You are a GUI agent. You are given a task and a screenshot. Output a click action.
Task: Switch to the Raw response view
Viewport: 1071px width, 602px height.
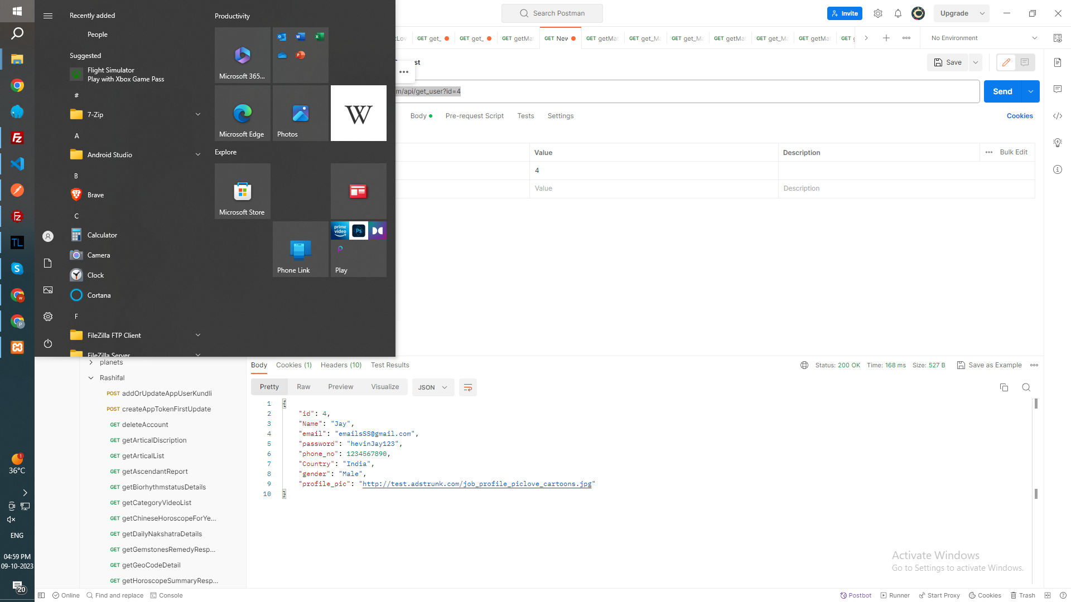303,387
